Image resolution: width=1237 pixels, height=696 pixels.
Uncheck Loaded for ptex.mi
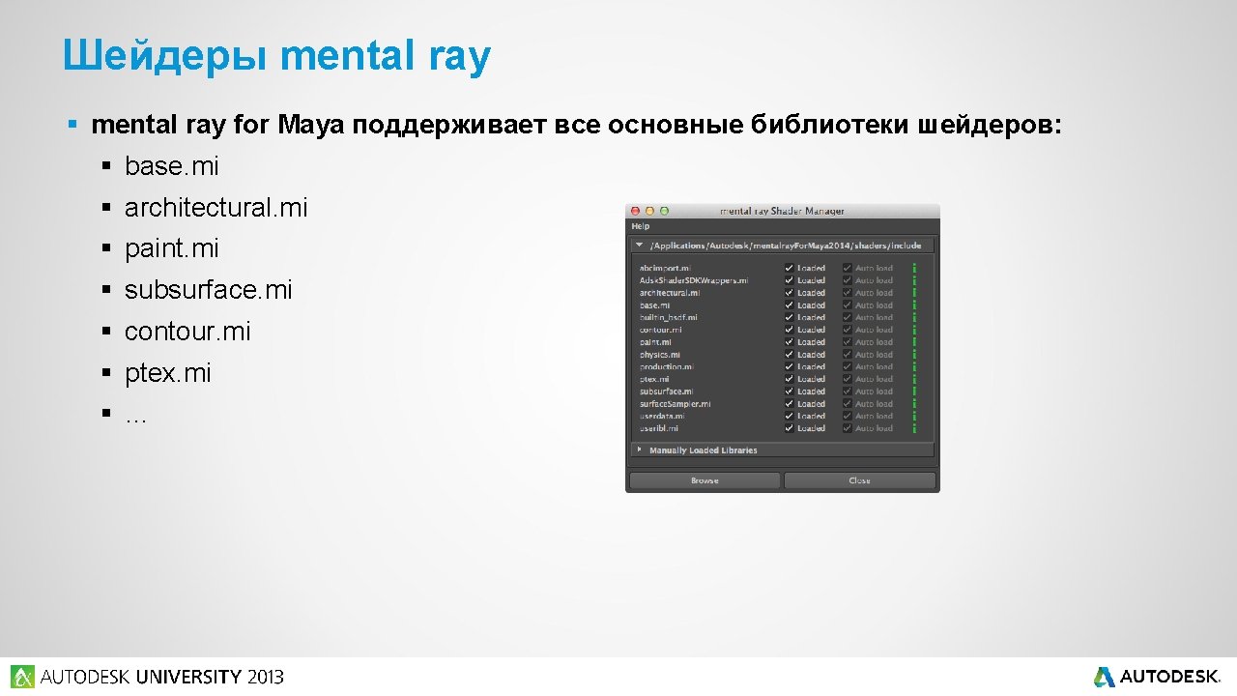click(790, 379)
